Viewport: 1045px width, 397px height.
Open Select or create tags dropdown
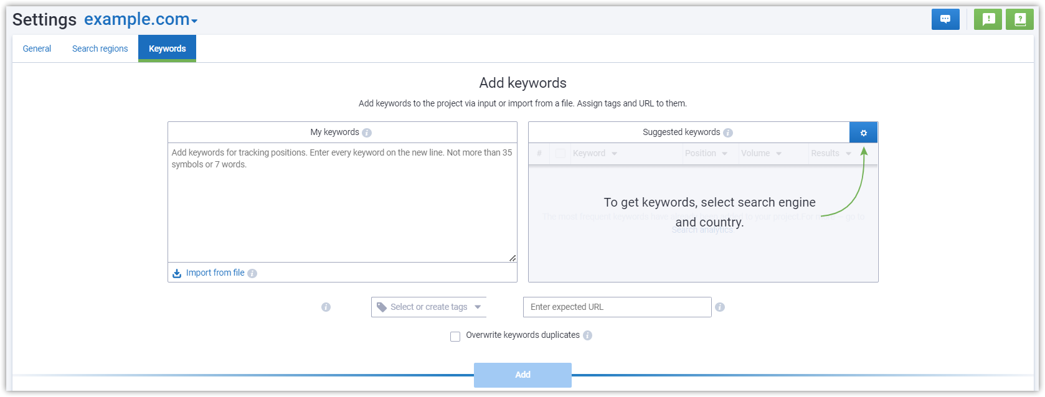pos(428,307)
